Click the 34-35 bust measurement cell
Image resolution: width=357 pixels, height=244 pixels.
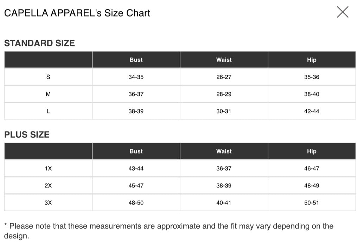[136, 77]
